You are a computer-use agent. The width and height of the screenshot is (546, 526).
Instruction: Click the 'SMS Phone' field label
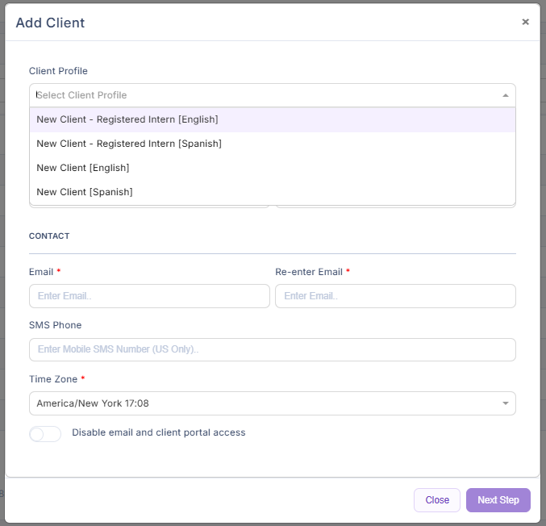coord(55,325)
